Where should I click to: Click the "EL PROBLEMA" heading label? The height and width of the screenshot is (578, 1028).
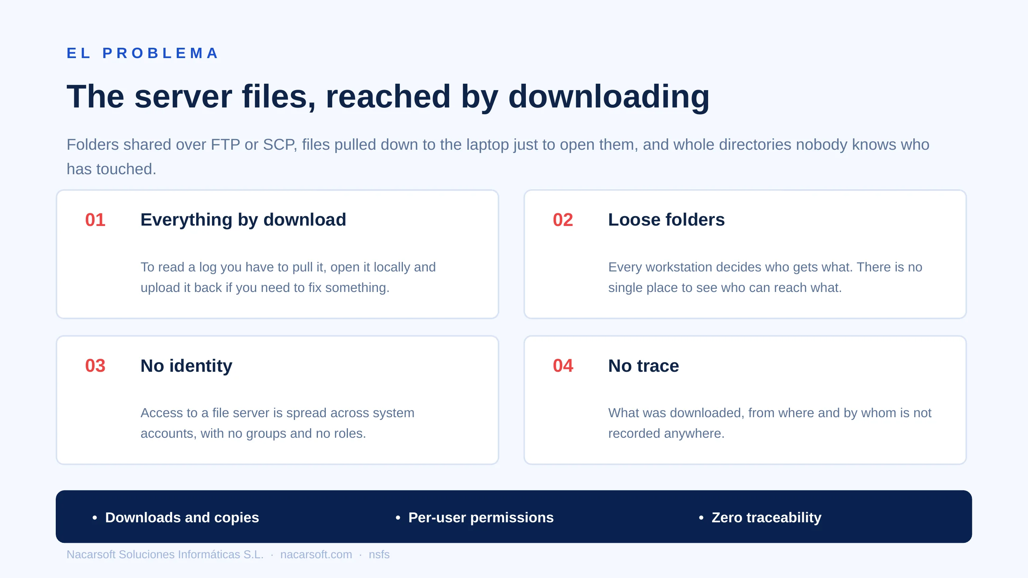[142, 53]
